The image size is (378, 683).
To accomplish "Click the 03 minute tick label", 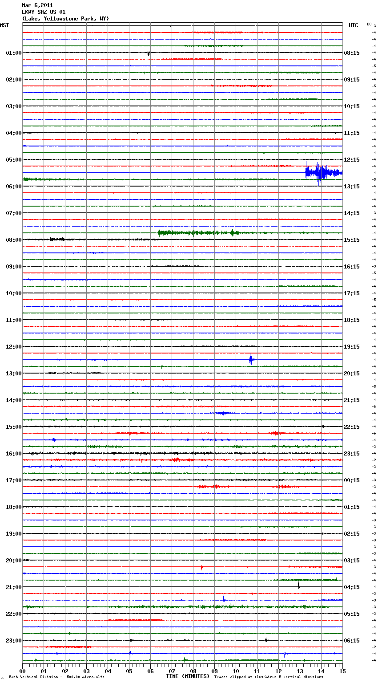I will 86,671.
